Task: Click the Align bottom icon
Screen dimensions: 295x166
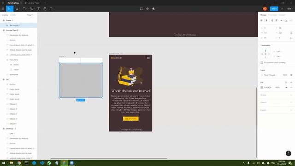Action: pyautogui.click(x=286, y=20)
